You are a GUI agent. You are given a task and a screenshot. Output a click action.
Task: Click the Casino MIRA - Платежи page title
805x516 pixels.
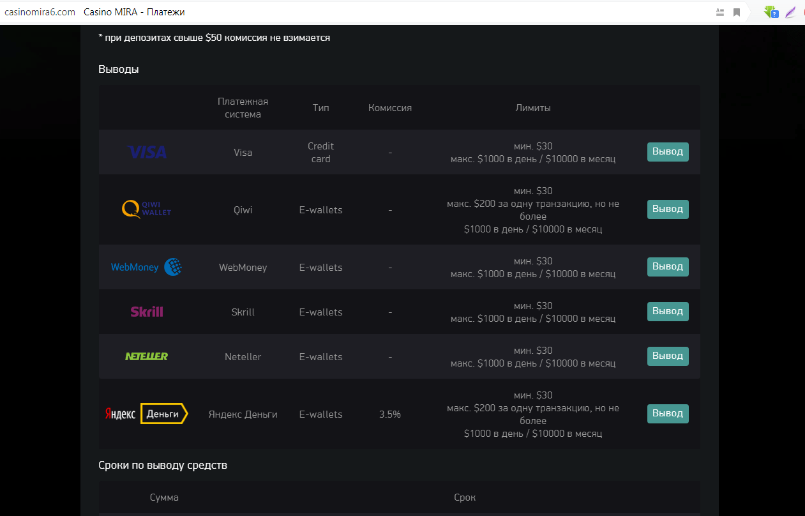135,12
